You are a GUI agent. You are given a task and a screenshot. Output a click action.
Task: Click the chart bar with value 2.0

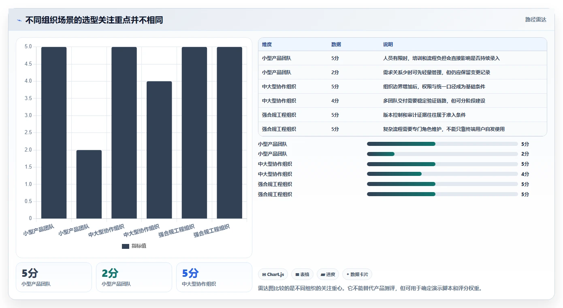tap(89, 184)
